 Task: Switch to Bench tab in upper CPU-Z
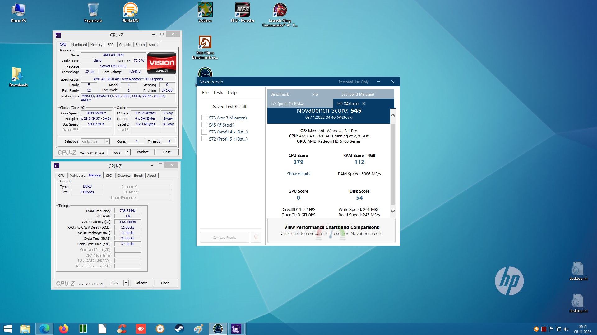coord(140,45)
